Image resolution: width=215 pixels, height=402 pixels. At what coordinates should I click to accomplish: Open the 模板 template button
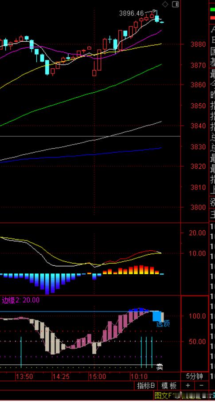point(169,385)
